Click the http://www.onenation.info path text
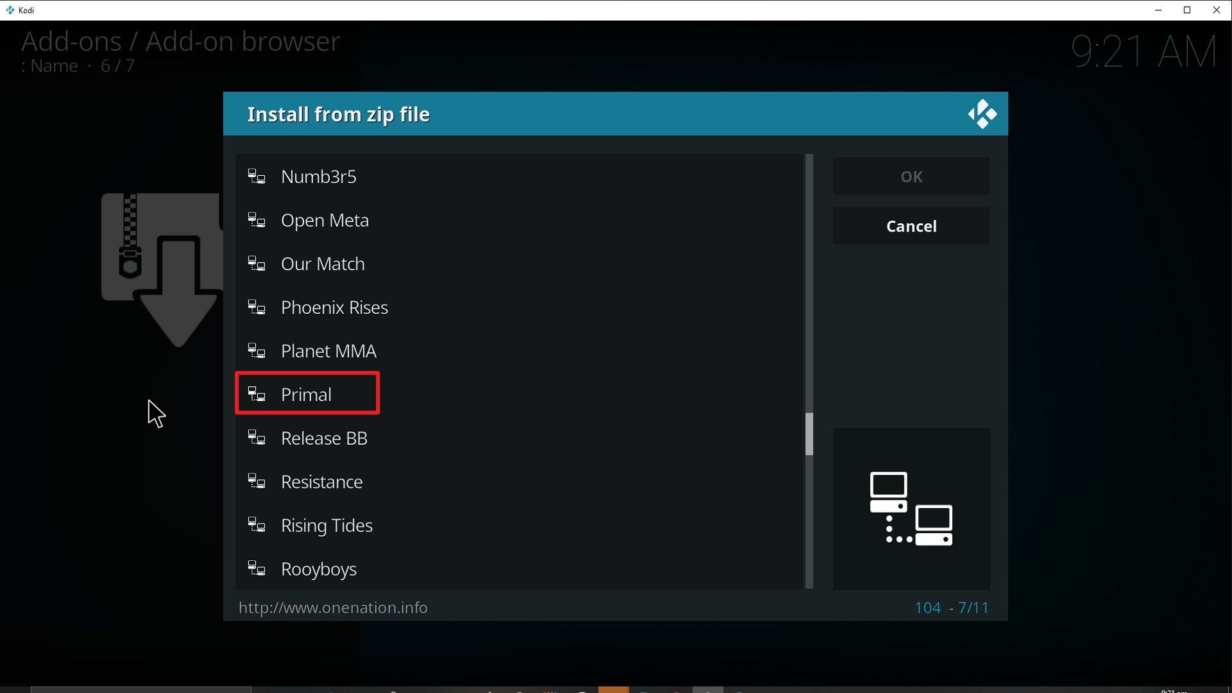1232x693 pixels. pos(333,608)
